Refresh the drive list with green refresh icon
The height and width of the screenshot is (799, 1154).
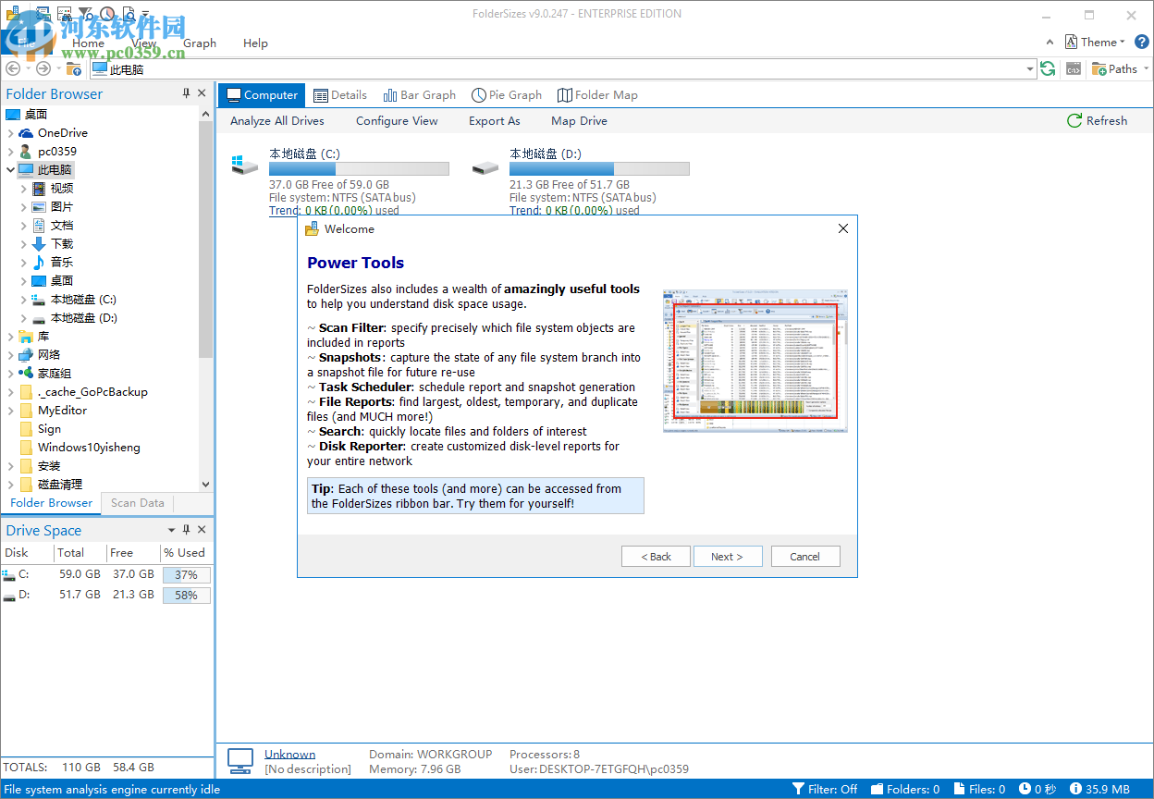[1048, 68]
